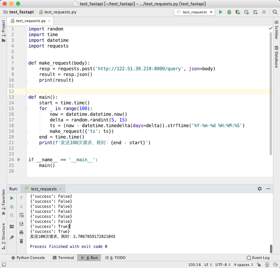Run with coverage icon in top toolbar
Viewport: 280px width, 268px height.
point(238,12)
